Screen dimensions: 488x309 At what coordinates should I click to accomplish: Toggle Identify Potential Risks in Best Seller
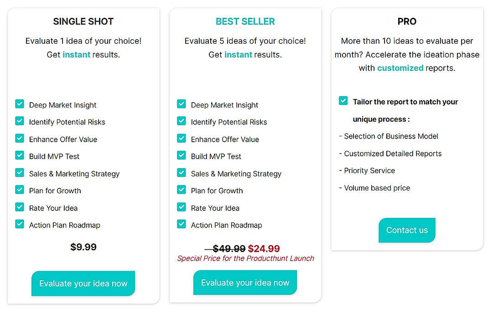tap(181, 122)
